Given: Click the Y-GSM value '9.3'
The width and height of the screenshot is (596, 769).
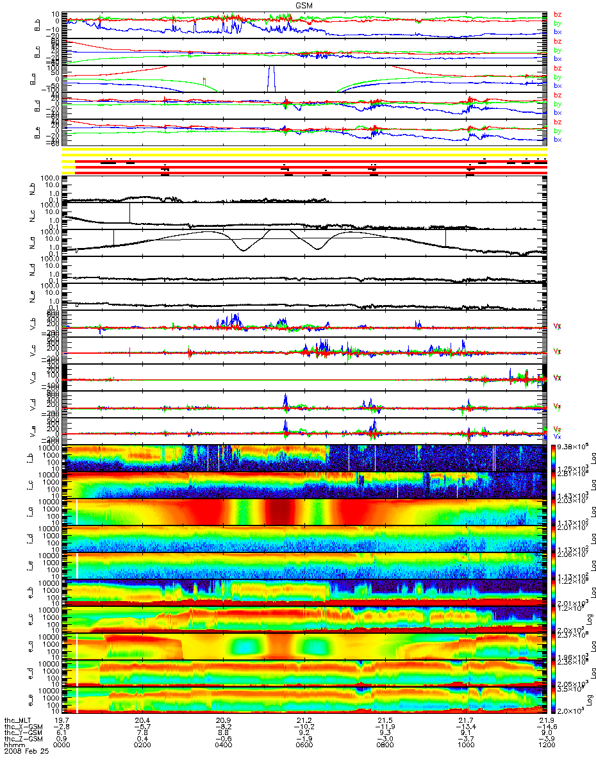Looking at the screenshot, I should (x=384, y=732).
